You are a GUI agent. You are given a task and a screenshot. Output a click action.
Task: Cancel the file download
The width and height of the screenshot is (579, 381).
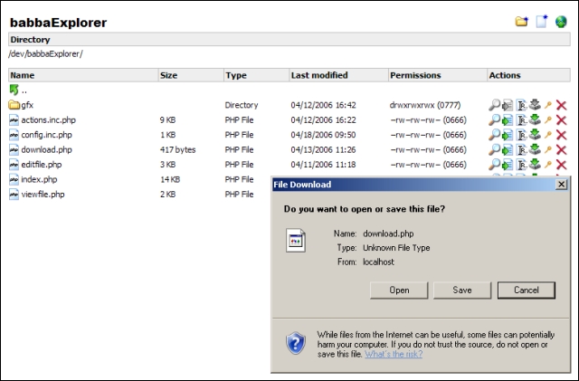click(x=526, y=291)
